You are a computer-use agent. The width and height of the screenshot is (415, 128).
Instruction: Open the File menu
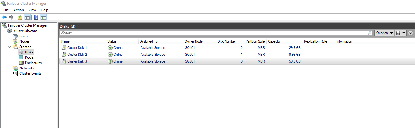tap(6, 10)
